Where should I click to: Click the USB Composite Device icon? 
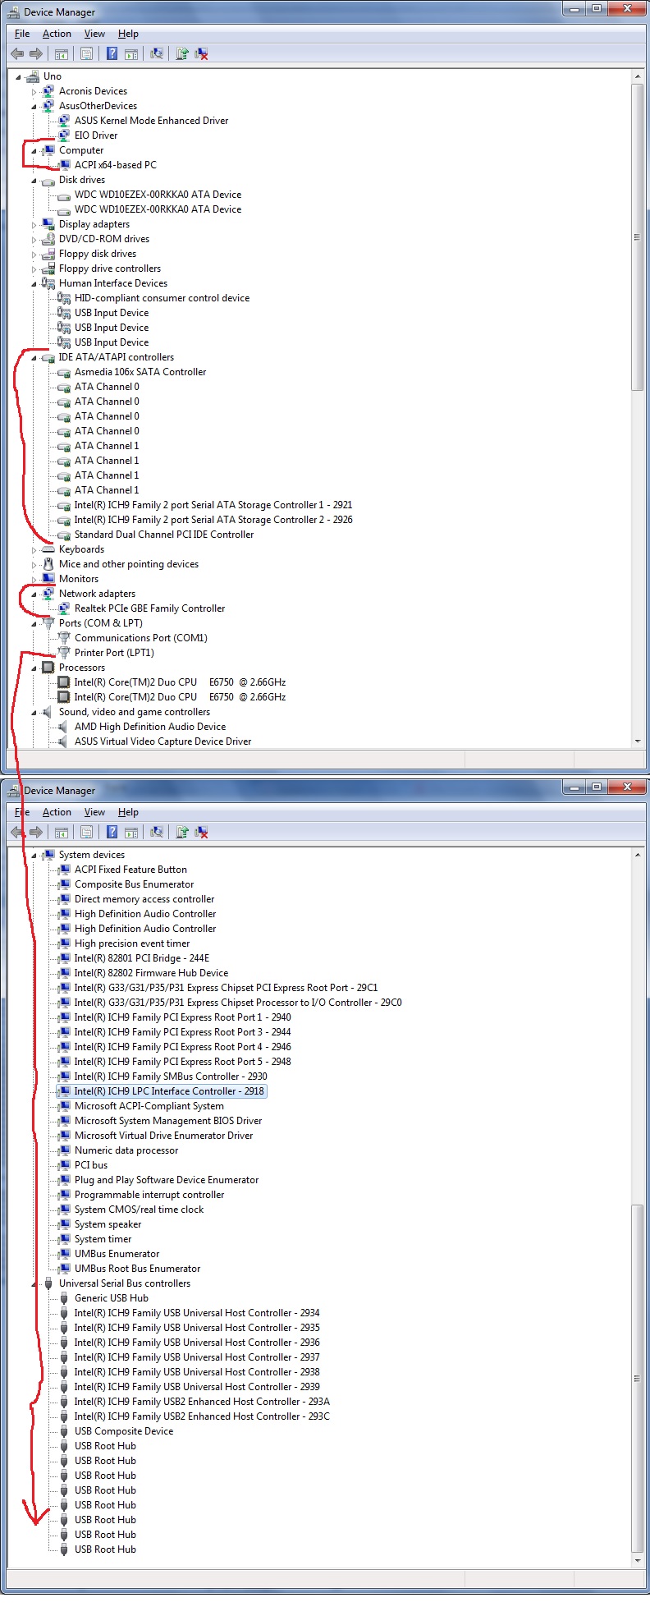click(x=64, y=1431)
